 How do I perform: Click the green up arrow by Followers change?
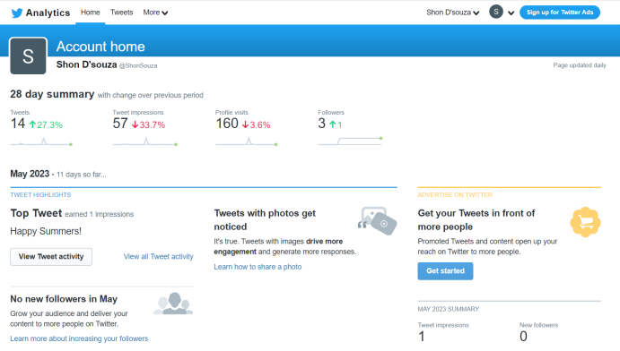pyautogui.click(x=333, y=124)
